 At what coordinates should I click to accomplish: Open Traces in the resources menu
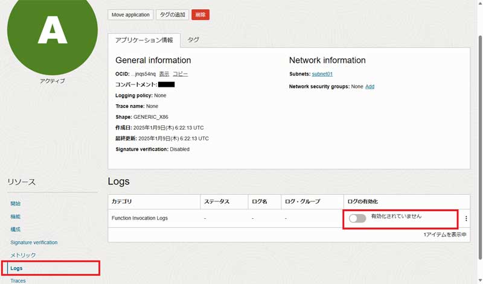click(x=18, y=281)
